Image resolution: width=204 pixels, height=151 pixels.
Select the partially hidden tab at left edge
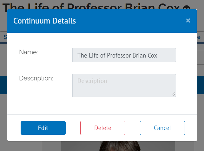(4, 37)
